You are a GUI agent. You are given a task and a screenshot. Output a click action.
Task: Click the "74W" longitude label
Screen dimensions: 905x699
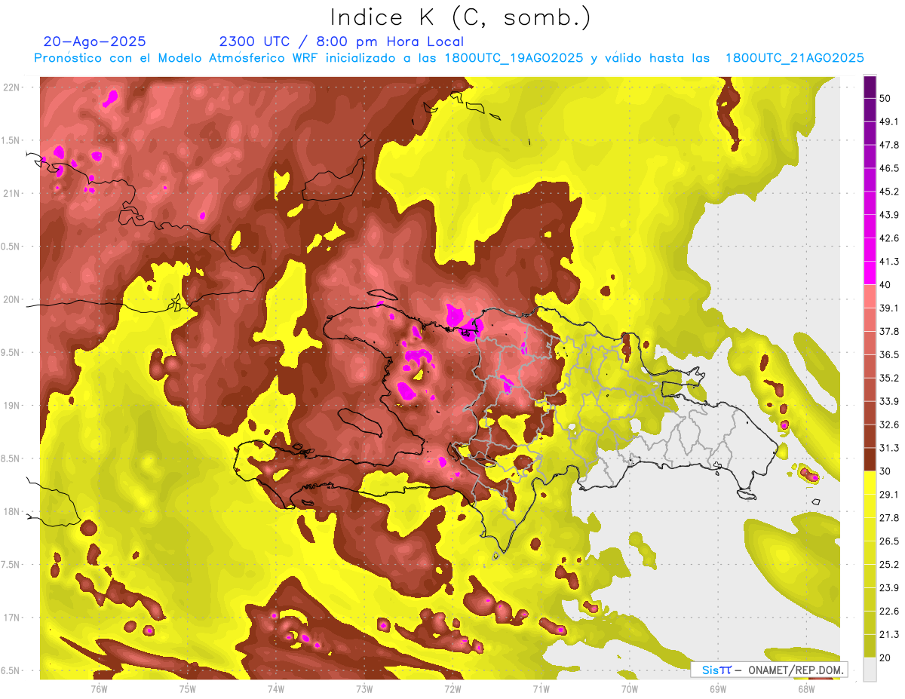pos(275,689)
